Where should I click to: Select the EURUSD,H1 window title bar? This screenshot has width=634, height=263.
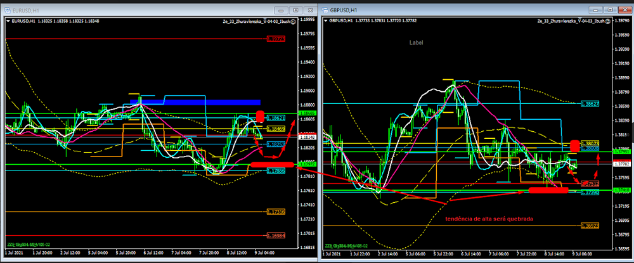click(127, 11)
